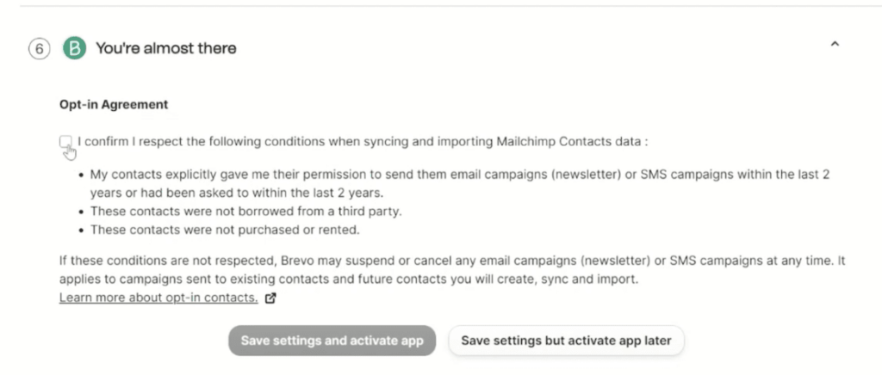Tick the opt-in confirmation checkbox

click(x=65, y=141)
